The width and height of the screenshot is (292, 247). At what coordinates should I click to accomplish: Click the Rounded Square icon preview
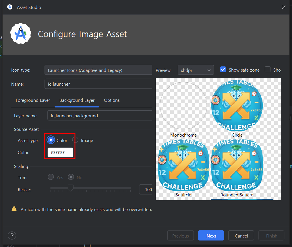(x=237, y=165)
